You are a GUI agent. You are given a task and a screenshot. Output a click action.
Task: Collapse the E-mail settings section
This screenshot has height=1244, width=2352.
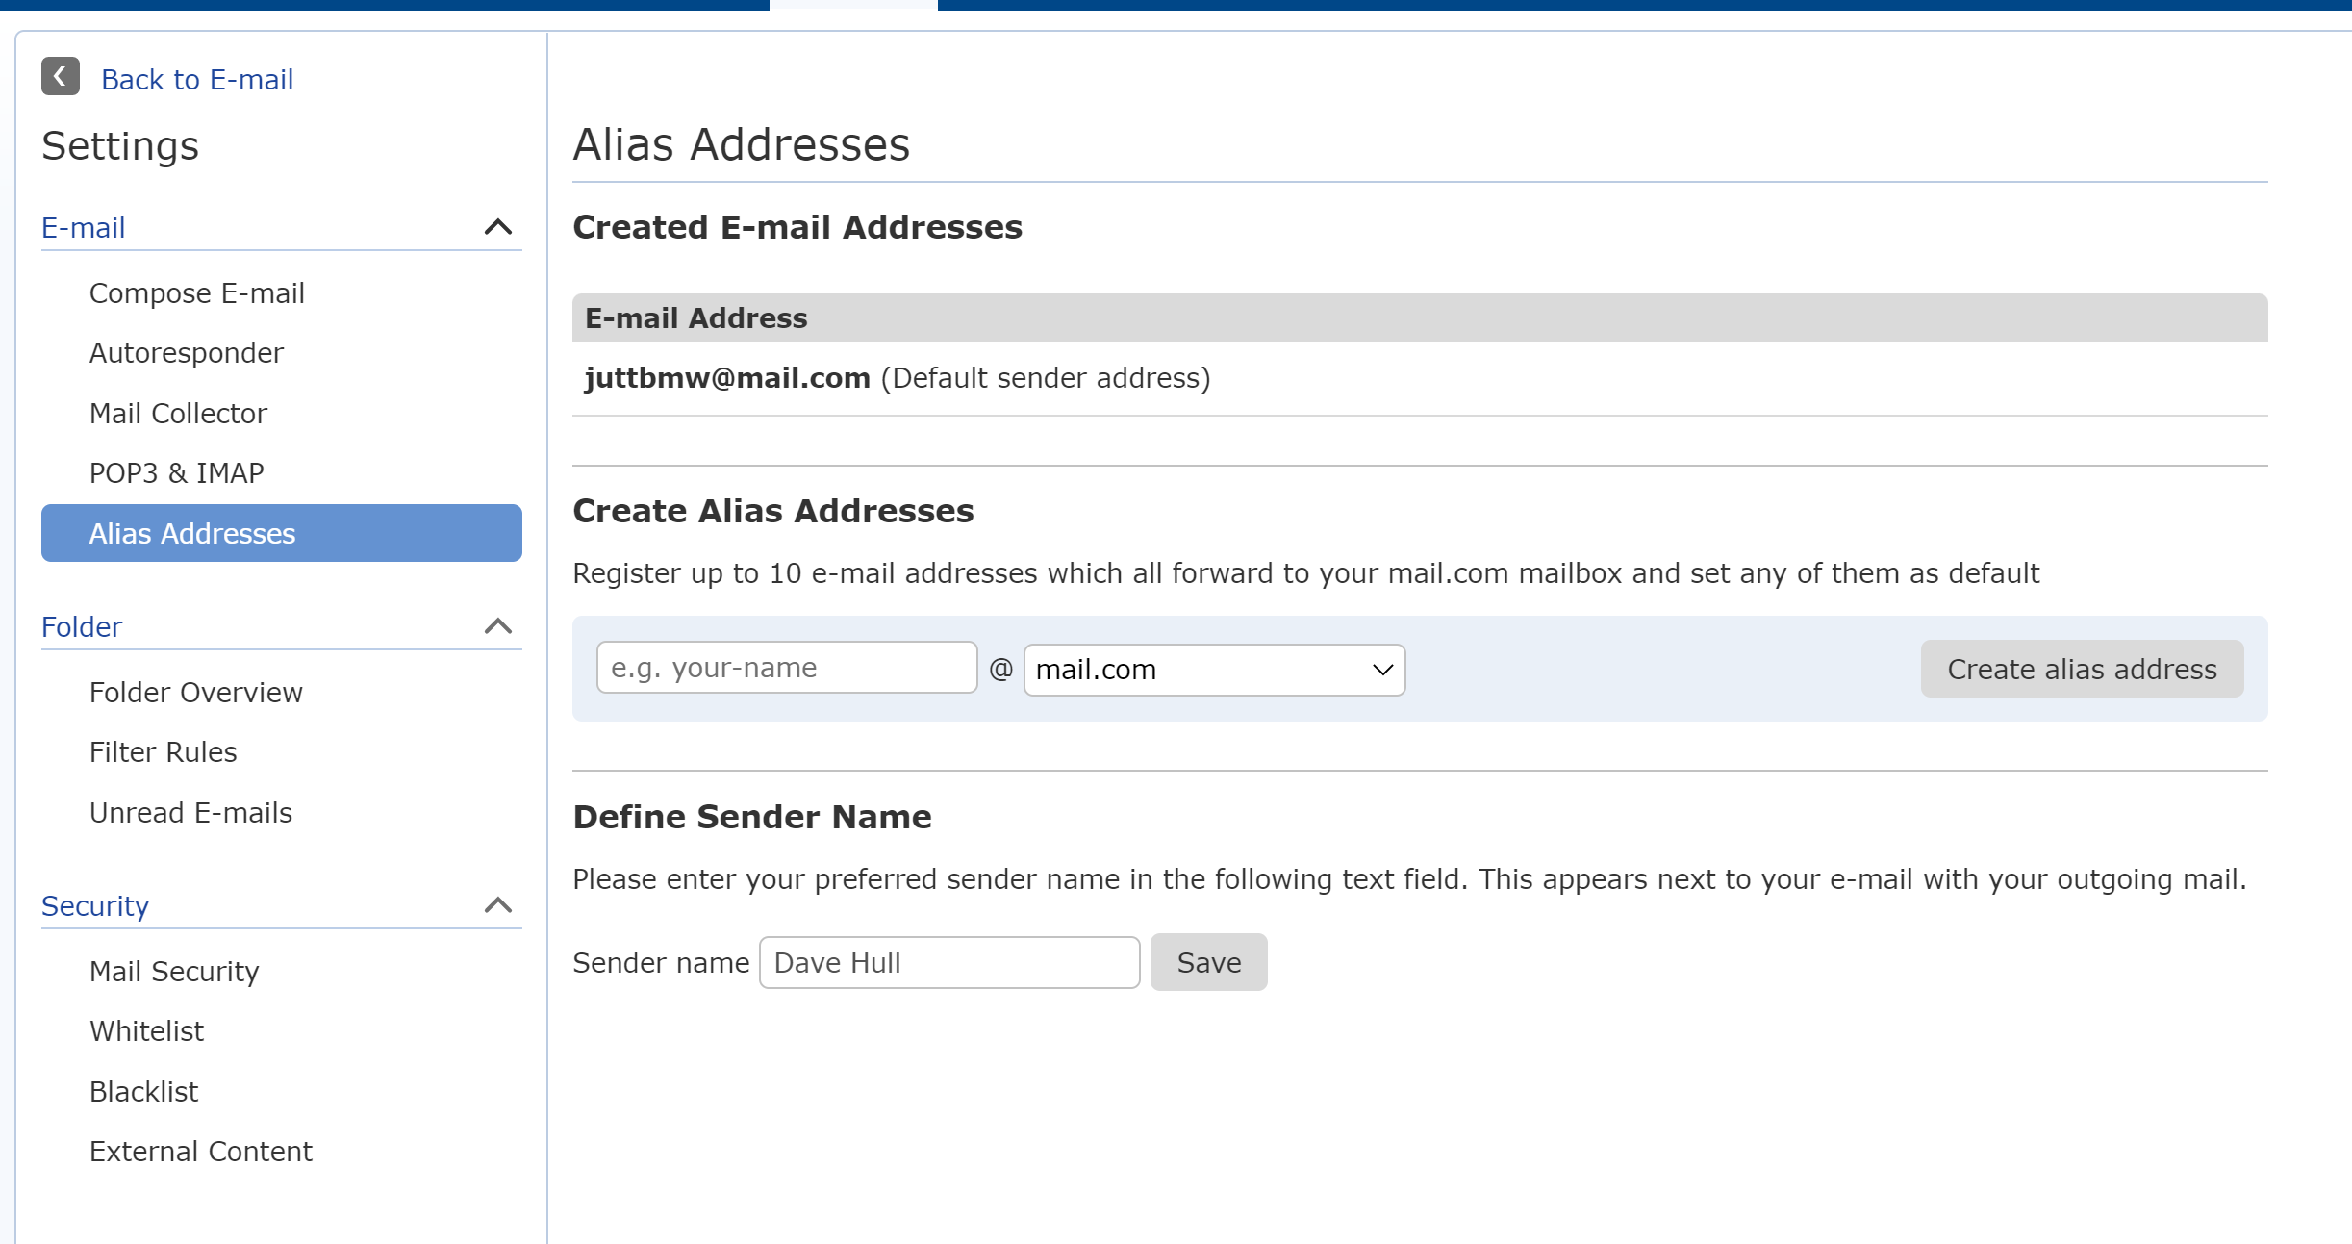497,228
